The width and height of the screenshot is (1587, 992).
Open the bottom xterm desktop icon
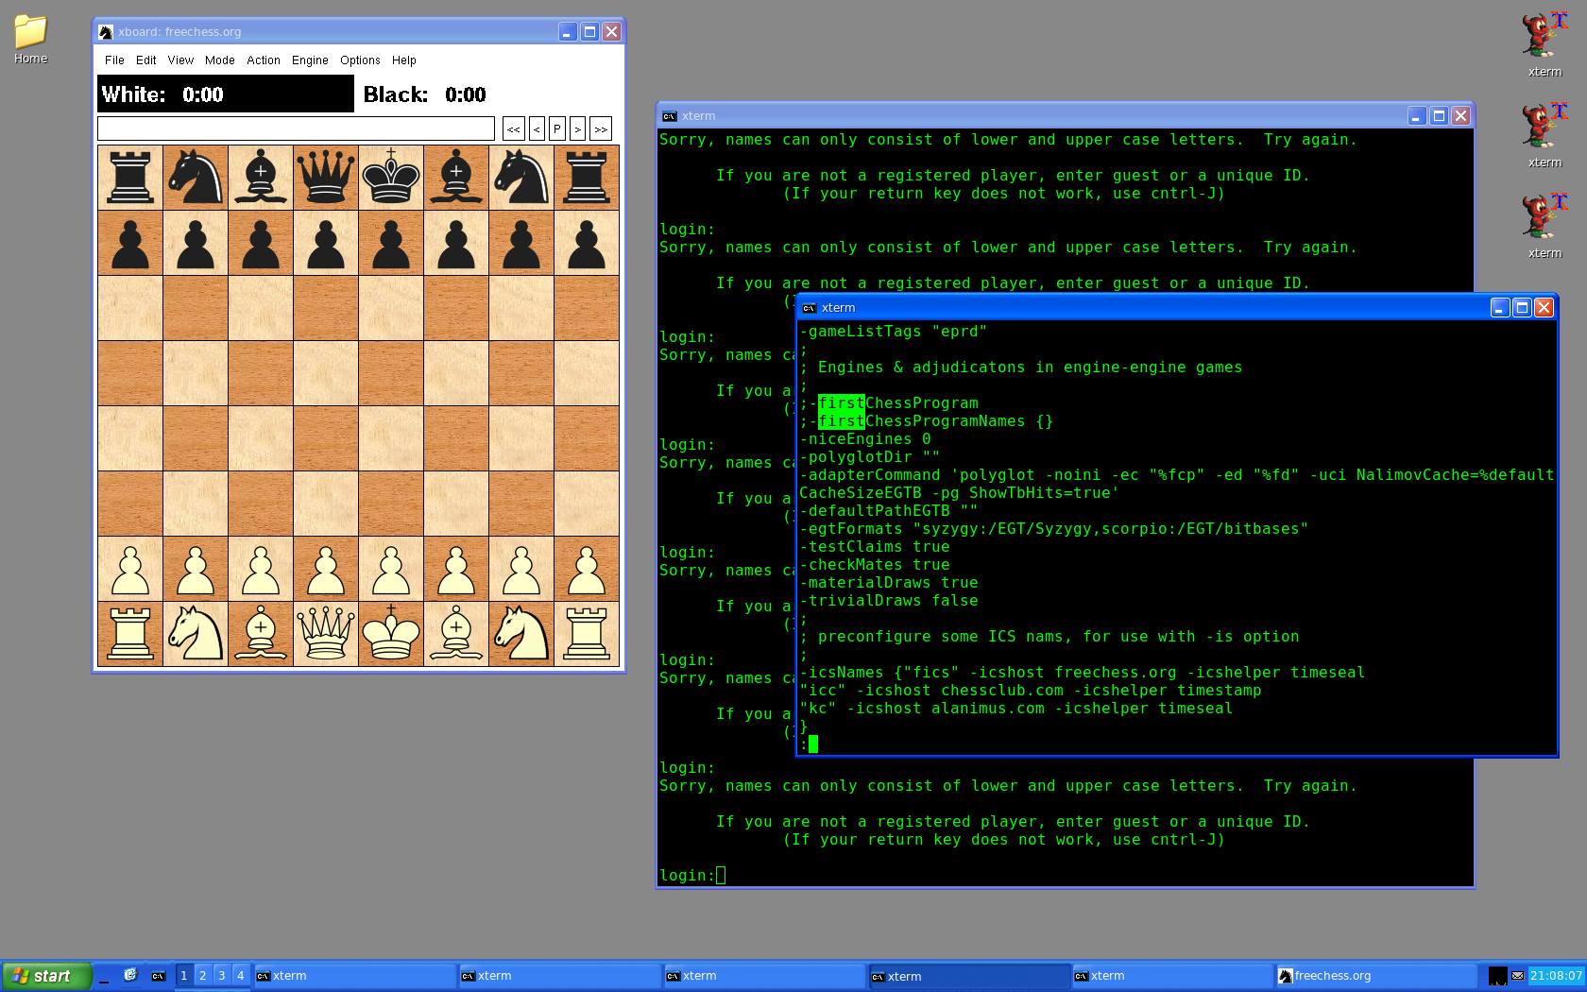click(x=1544, y=225)
